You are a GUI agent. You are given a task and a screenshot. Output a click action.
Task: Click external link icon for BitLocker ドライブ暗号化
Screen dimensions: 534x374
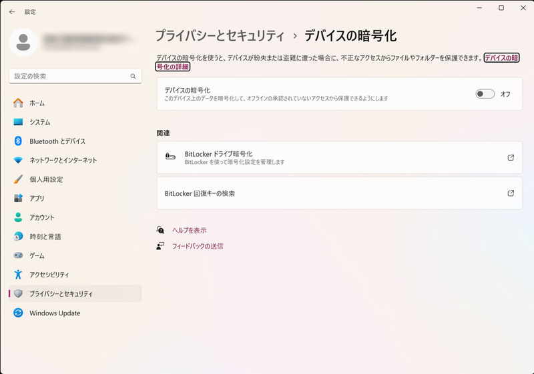(x=511, y=157)
